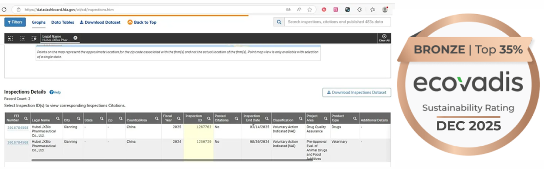
Task: Click the Clear All selections icon
Action: coord(384,38)
